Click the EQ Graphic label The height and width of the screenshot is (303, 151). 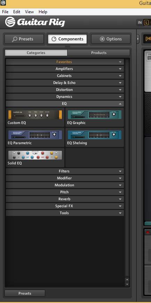(x=77, y=123)
